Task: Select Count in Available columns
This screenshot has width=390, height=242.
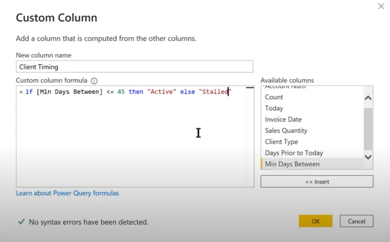Action: pos(312,97)
